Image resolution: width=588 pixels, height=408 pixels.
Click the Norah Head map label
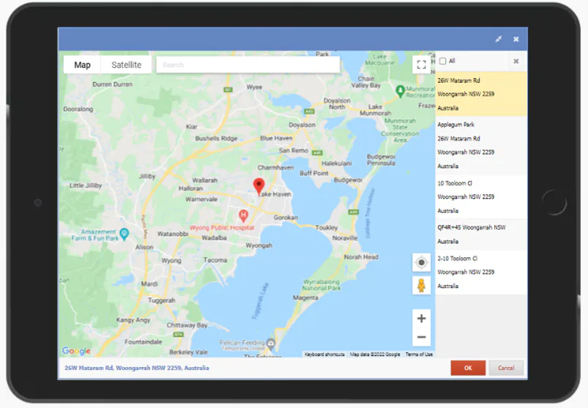tap(361, 257)
